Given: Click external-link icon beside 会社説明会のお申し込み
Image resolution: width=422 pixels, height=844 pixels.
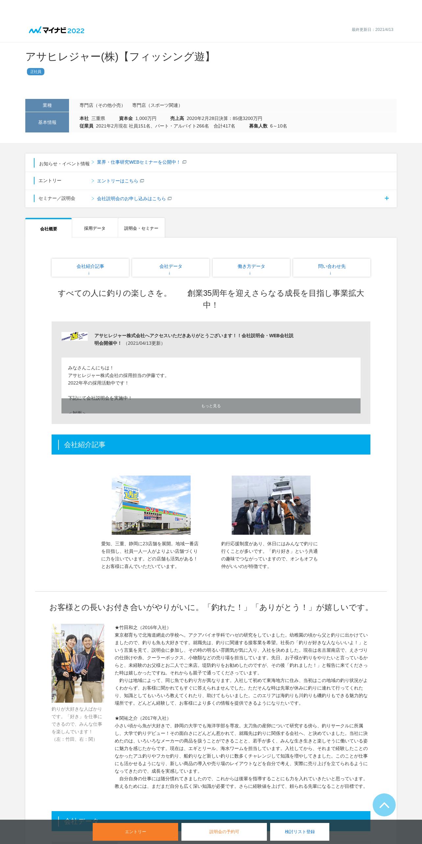Looking at the screenshot, I should (x=170, y=199).
